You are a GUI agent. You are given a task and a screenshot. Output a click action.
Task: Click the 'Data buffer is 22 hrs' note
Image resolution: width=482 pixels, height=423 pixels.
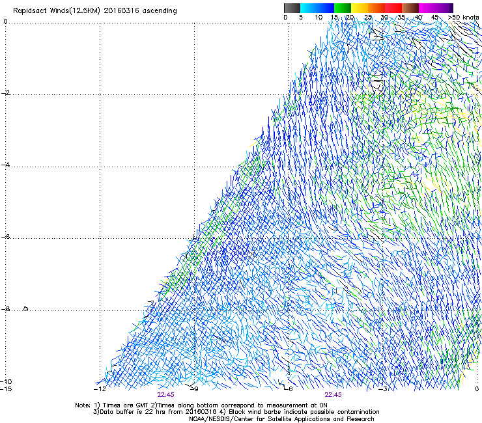(236, 412)
